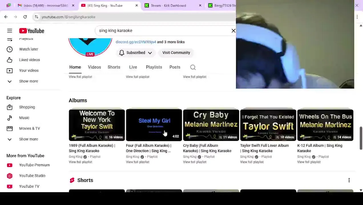The width and height of the screenshot is (363, 205).
Task: Switch to the Videos channel tab
Action: pyautogui.click(x=94, y=67)
